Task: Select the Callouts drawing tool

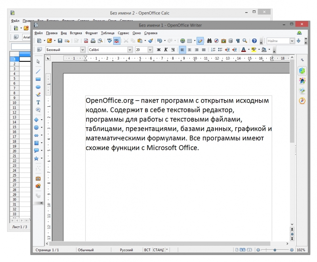Action: tap(38, 110)
